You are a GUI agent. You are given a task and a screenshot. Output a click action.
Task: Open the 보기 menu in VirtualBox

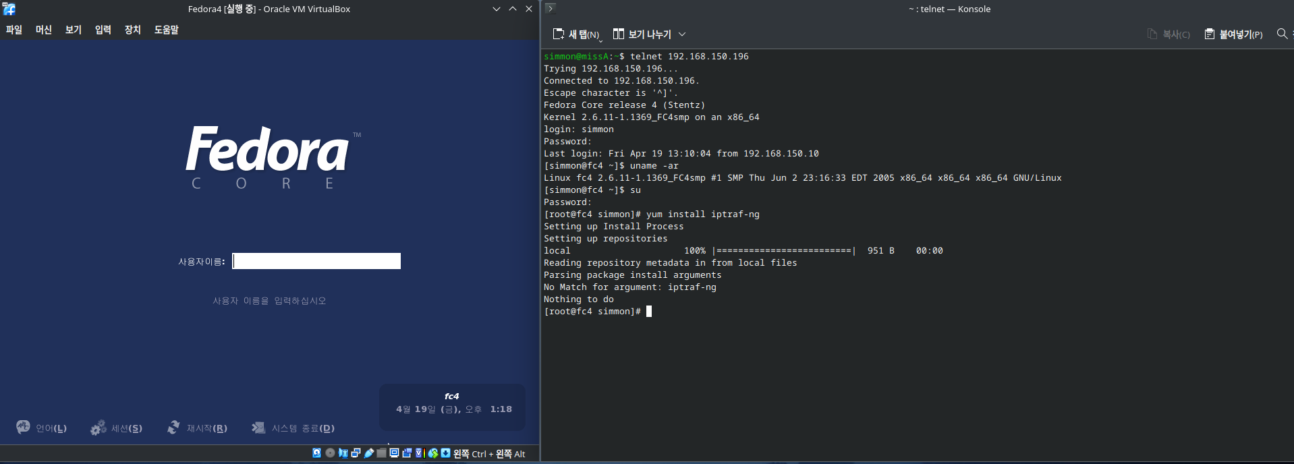[x=74, y=30]
